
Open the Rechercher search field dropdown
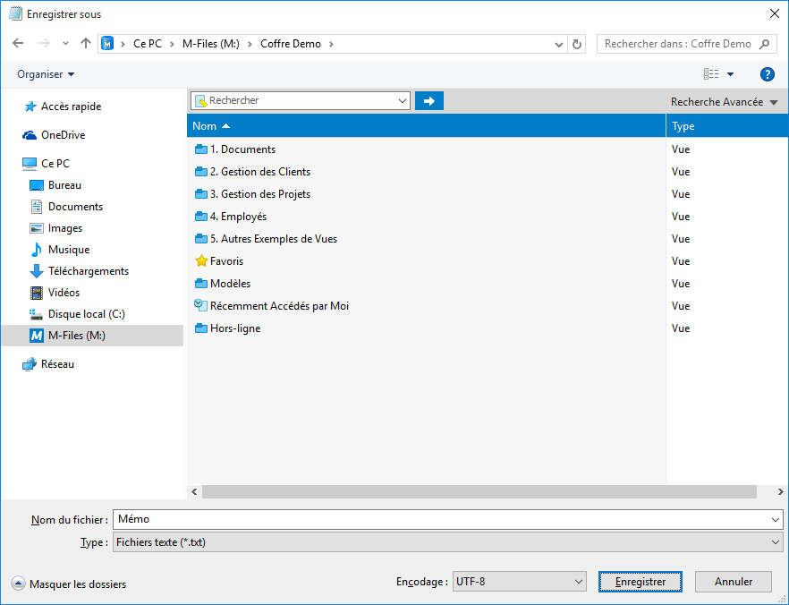[x=402, y=101]
